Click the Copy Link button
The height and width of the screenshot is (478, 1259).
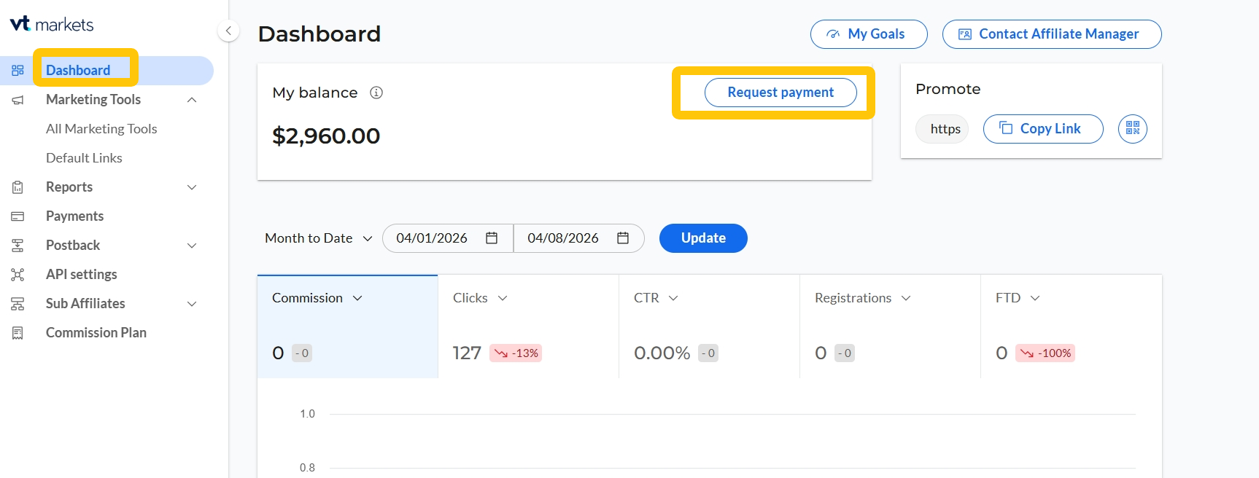1042,129
